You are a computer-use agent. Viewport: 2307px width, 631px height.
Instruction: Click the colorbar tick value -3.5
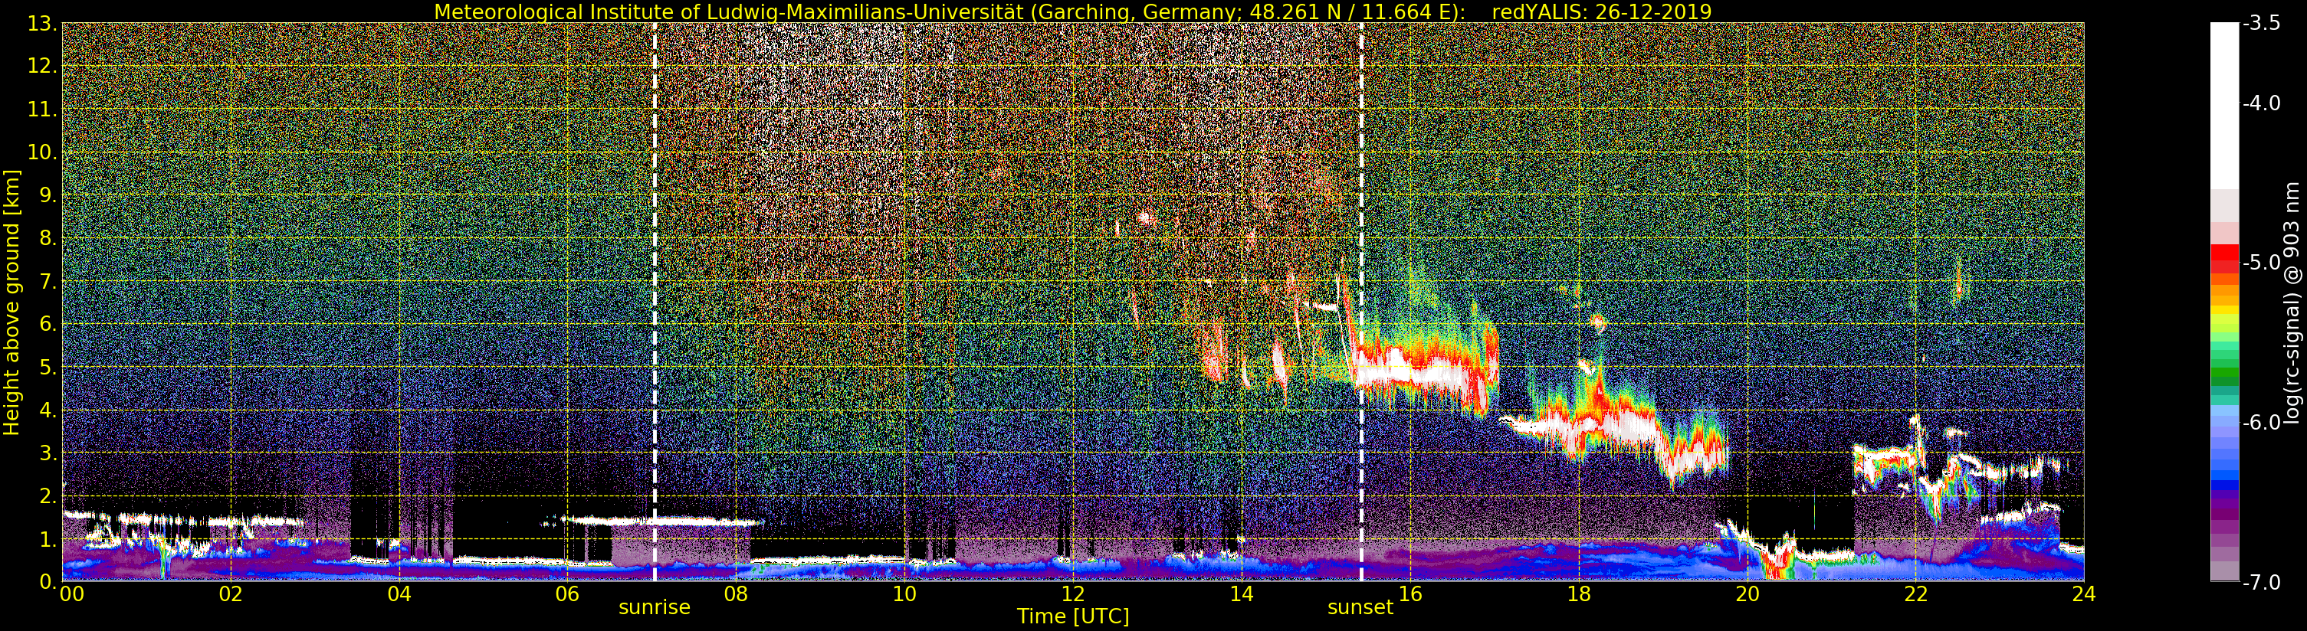point(2263,25)
